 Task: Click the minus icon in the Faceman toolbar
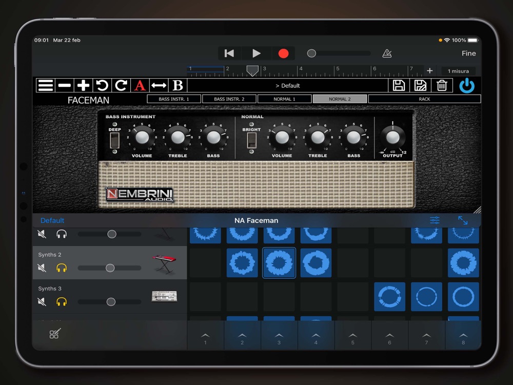(x=65, y=85)
